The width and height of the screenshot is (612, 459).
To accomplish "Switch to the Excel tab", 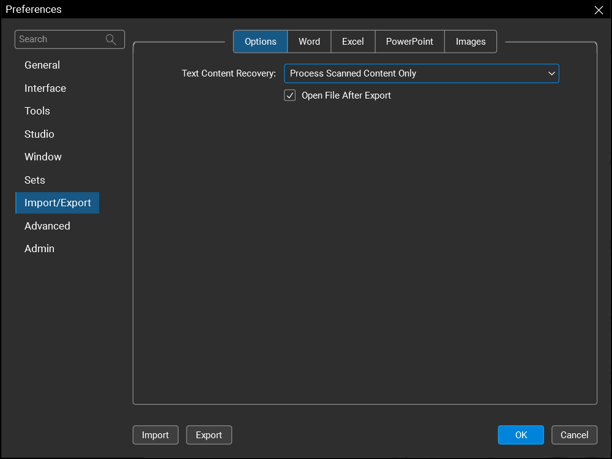I will pyautogui.click(x=353, y=42).
